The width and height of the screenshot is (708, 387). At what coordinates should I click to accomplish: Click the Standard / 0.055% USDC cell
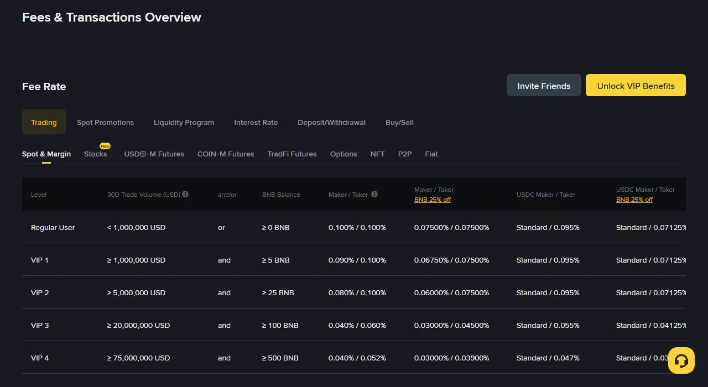point(548,325)
